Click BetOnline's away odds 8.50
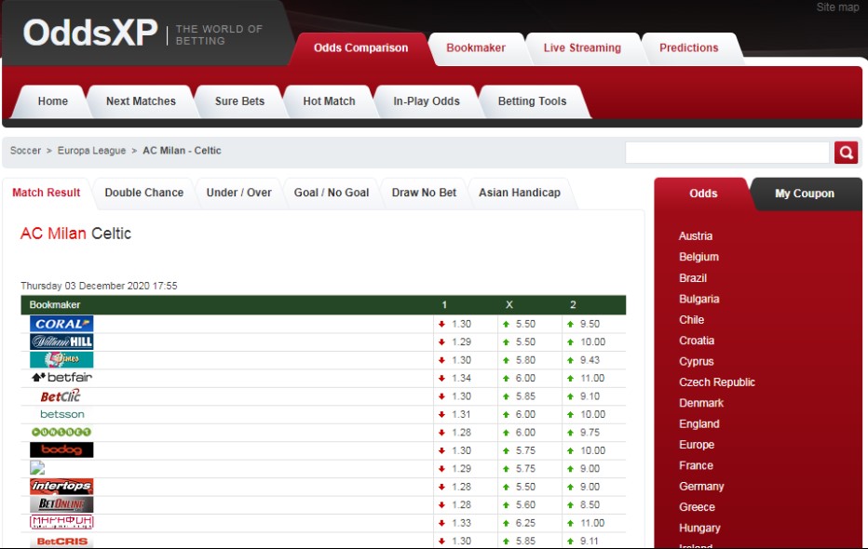Viewport: 868px width, 549px height. pos(590,504)
